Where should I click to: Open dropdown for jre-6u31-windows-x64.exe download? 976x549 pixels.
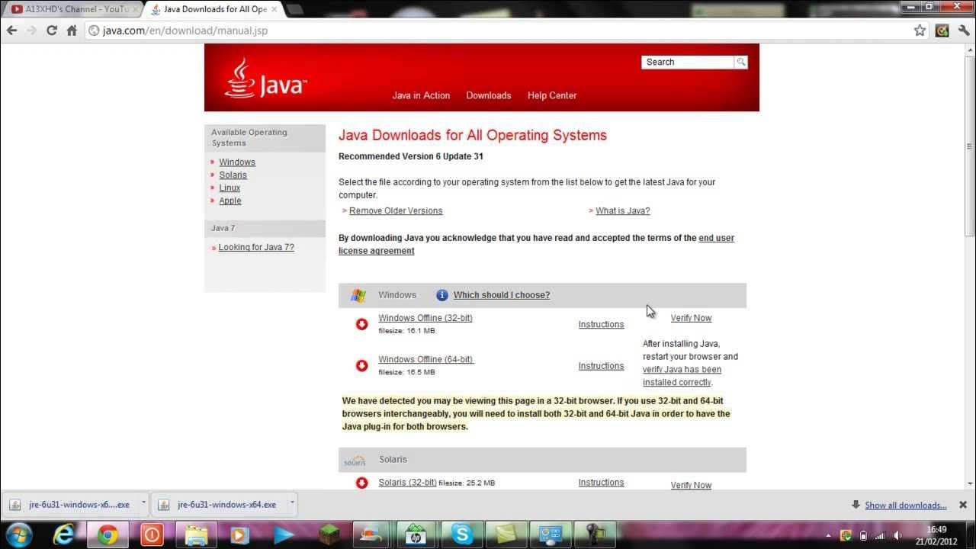coord(291,503)
